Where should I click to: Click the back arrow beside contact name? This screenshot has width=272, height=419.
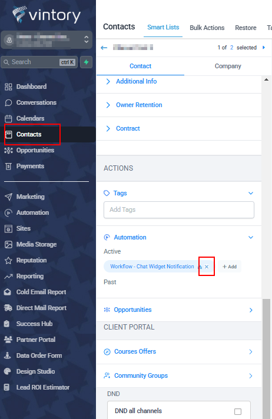pyautogui.click(x=104, y=48)
